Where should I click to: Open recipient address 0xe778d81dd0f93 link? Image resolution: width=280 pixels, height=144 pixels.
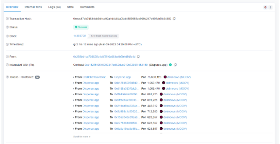point(127,123)
